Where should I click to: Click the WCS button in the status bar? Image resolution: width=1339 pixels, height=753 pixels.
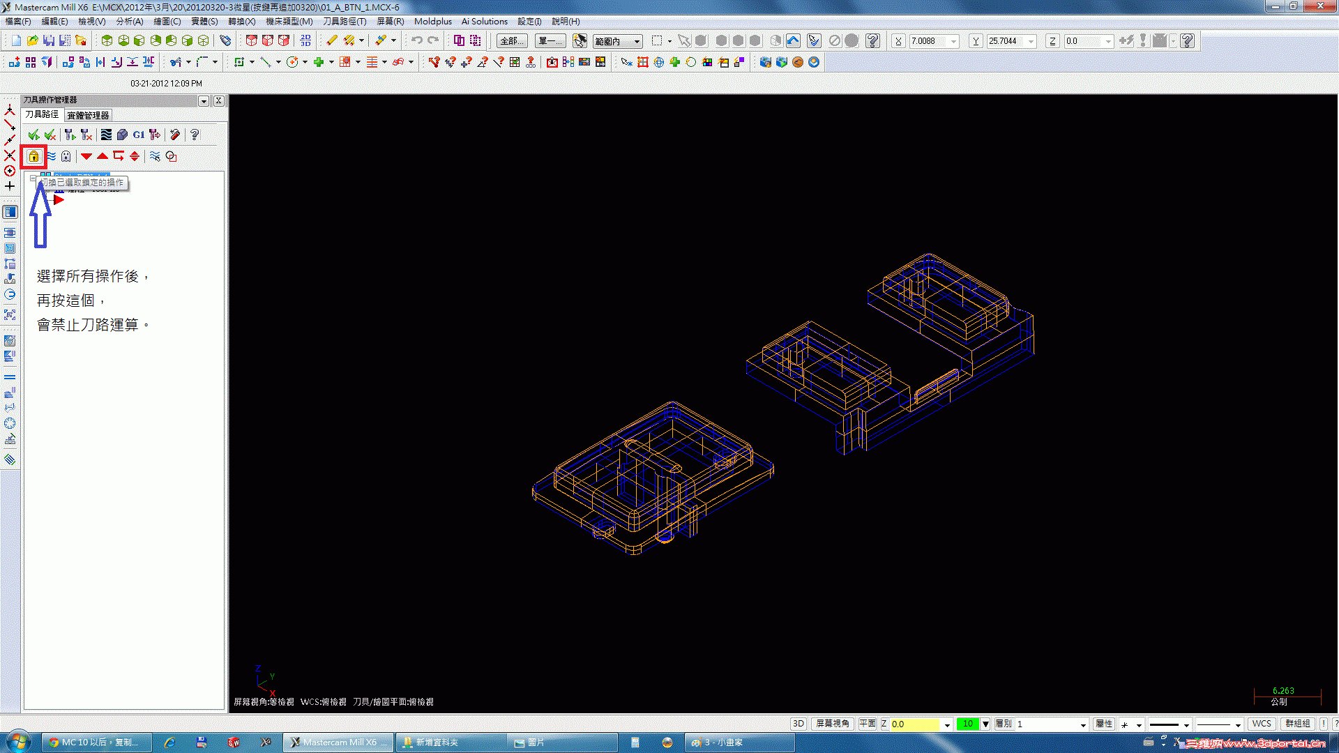click(1261, 724)
